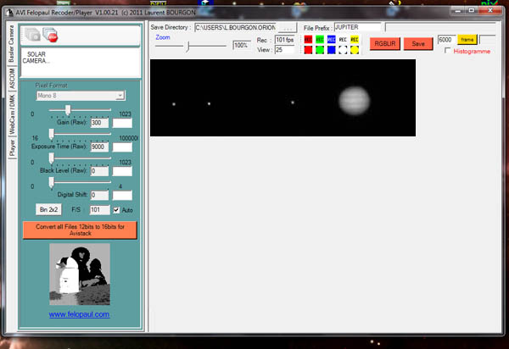This screenshot has height=349, width=509.
Task: Click the empty field beside Gain value
Action: [x=122, y=123]
